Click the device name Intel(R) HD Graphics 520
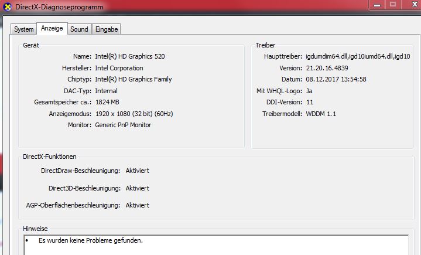 [130, 57]
